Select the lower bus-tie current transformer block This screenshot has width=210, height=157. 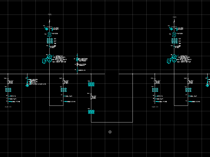point(91,112)
